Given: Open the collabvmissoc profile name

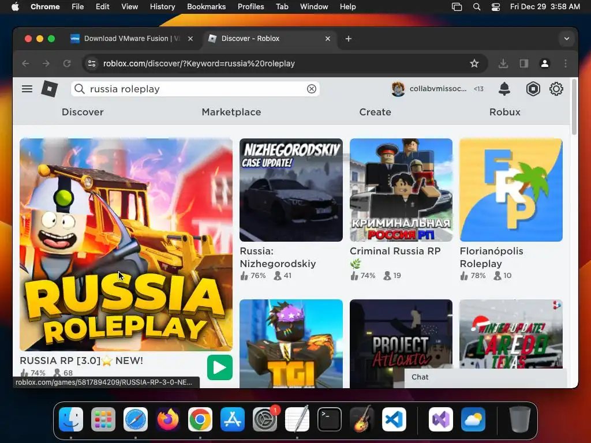Looking at the screenshot, I should 438,89.
